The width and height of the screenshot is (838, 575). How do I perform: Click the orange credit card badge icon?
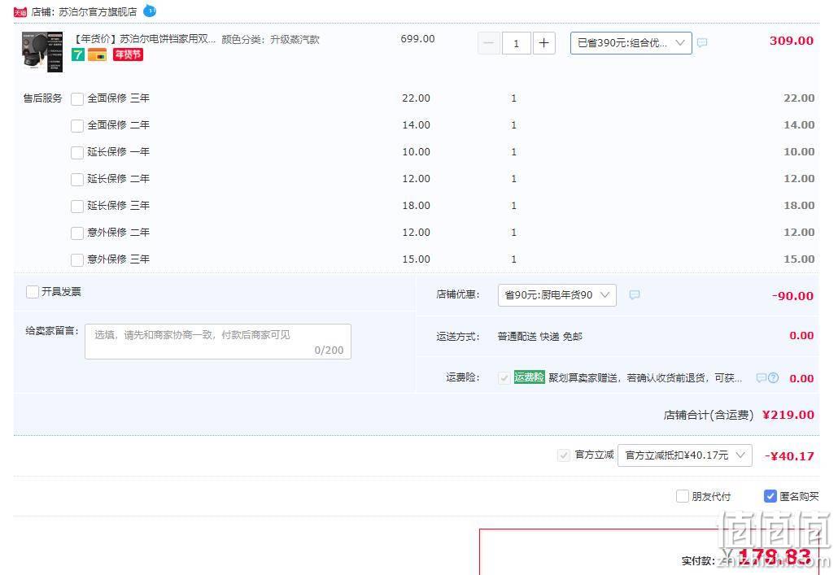click(98, 54)
